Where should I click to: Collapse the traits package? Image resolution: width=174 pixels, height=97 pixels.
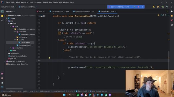(x=15, y=40)
